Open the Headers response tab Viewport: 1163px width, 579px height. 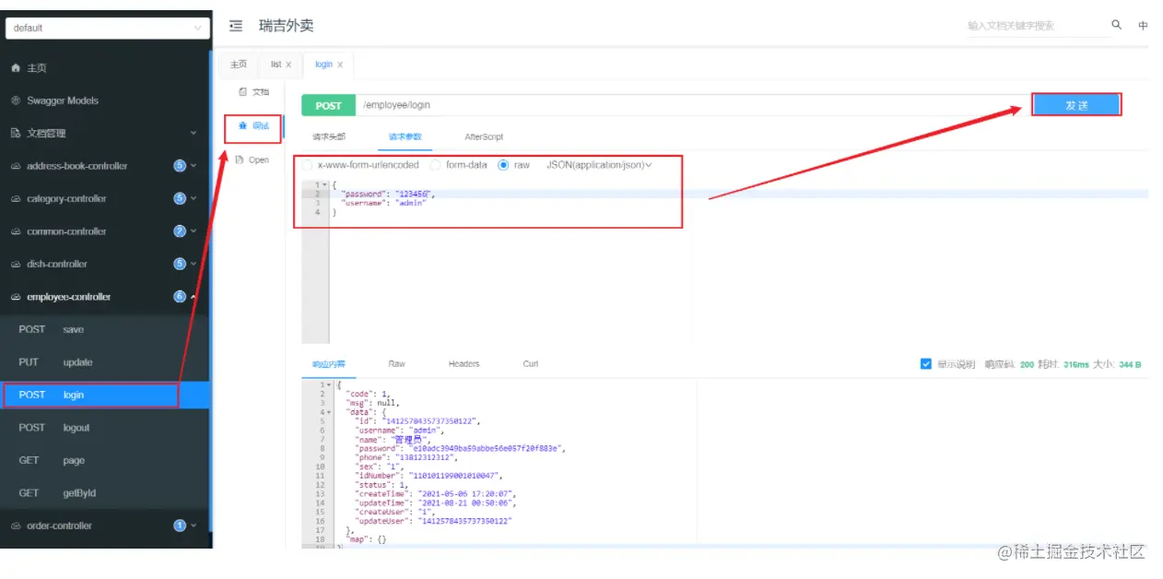(464, 364)
